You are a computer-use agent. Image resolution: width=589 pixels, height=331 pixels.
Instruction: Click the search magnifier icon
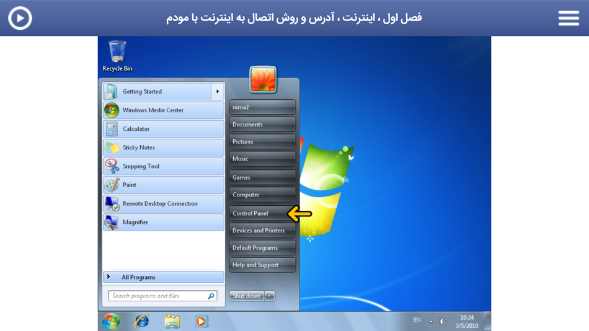tap(211, 296)
